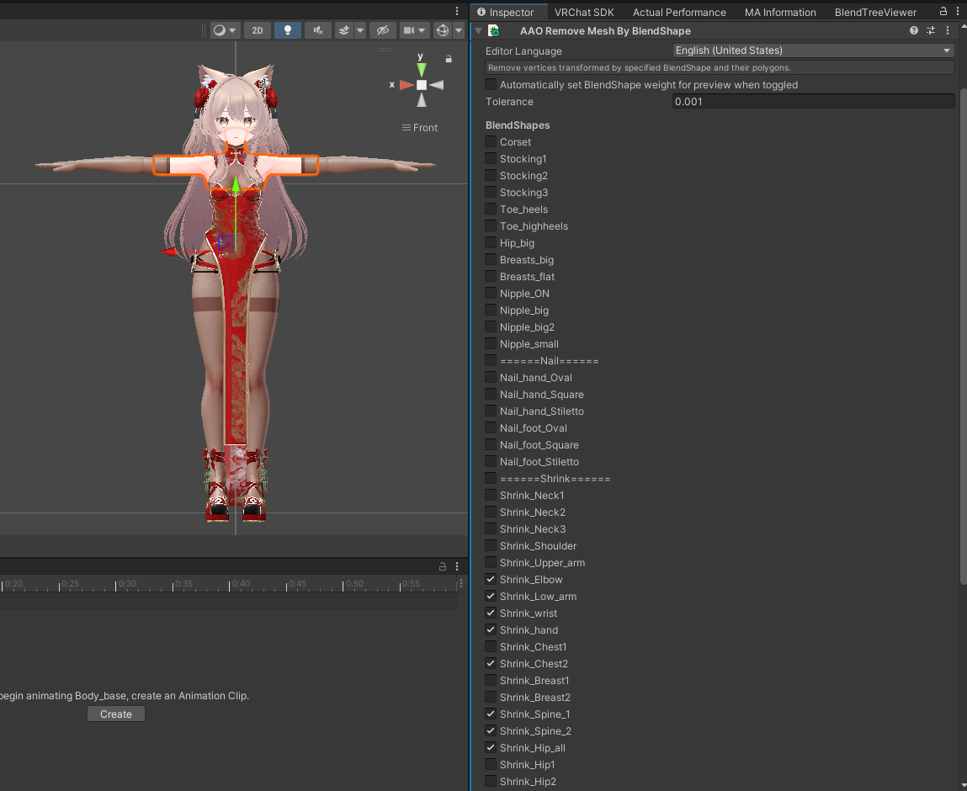Open the scene visibility eye toggle

(382, 30)
